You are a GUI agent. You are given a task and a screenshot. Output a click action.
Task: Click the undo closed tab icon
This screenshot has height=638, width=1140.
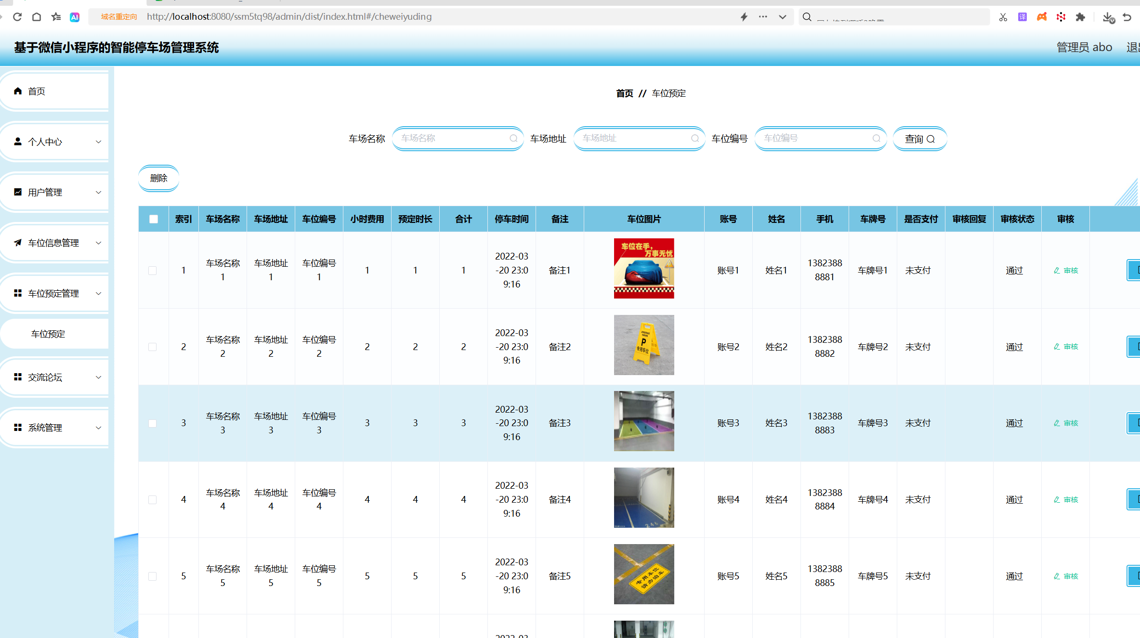click(x=1127, y=17)
